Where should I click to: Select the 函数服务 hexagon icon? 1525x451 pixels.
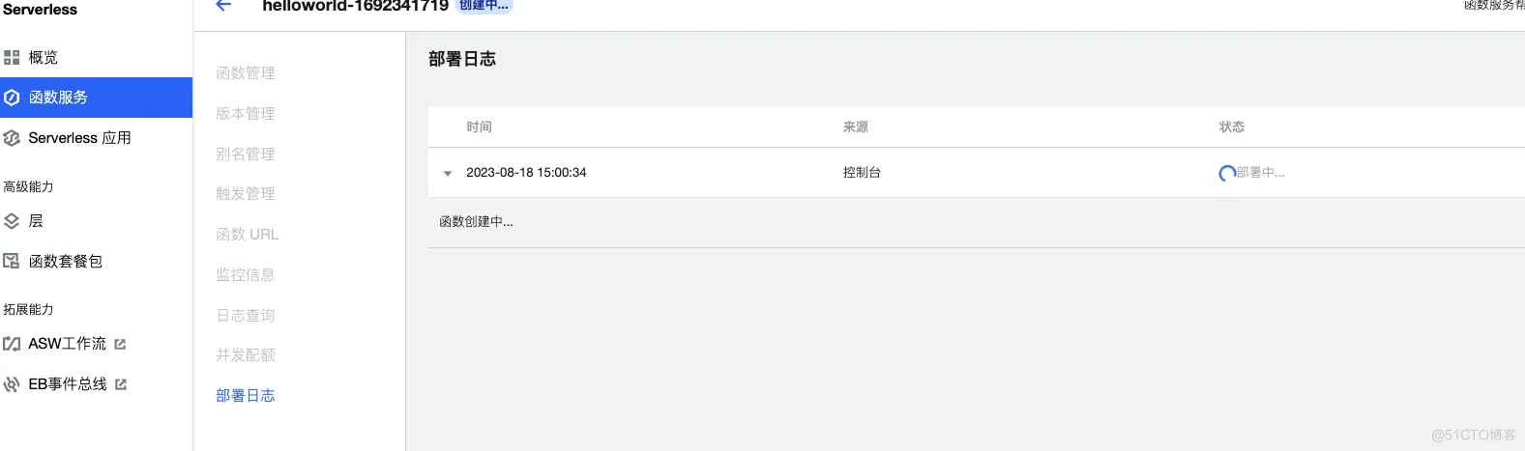(x=12, y=98)
